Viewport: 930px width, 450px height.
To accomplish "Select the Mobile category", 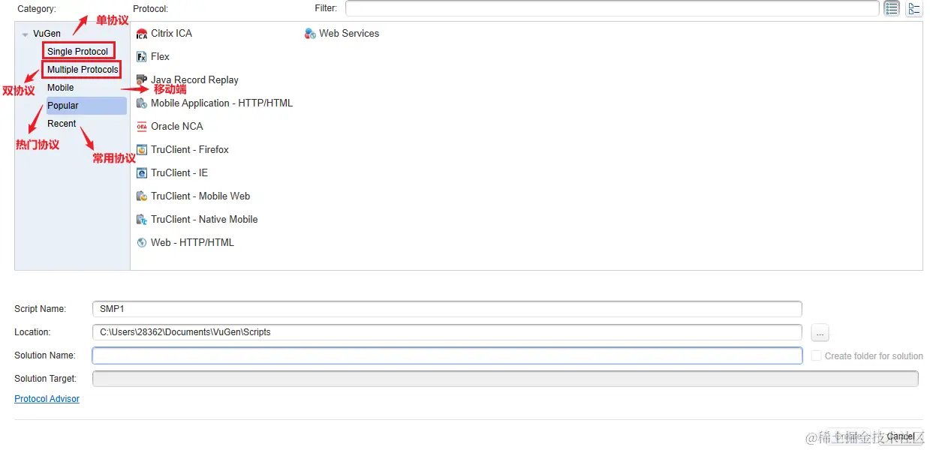I will (x=61, y=88).
